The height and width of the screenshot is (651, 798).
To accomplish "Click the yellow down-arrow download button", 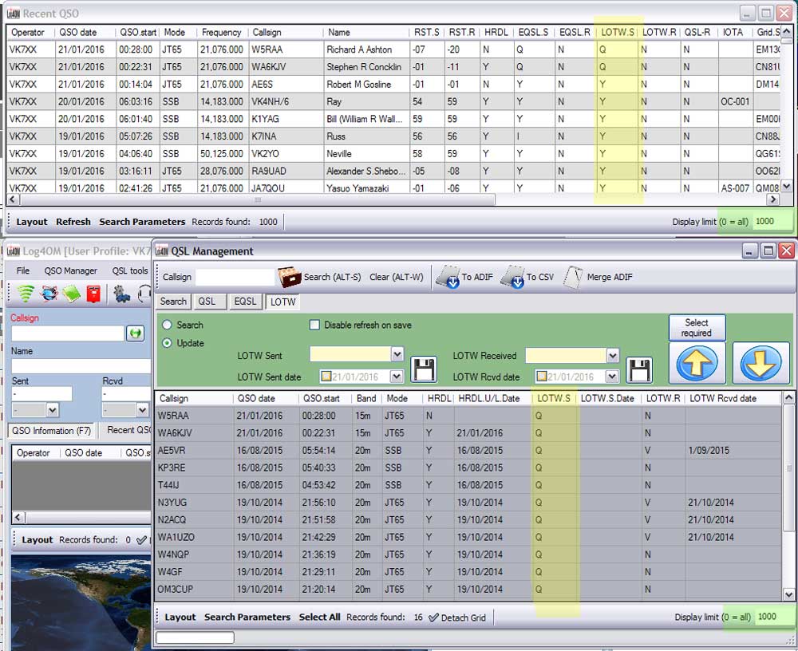I will [x=760, y=363].
